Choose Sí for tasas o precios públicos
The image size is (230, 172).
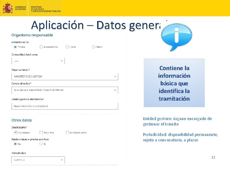tap(41, 144)
